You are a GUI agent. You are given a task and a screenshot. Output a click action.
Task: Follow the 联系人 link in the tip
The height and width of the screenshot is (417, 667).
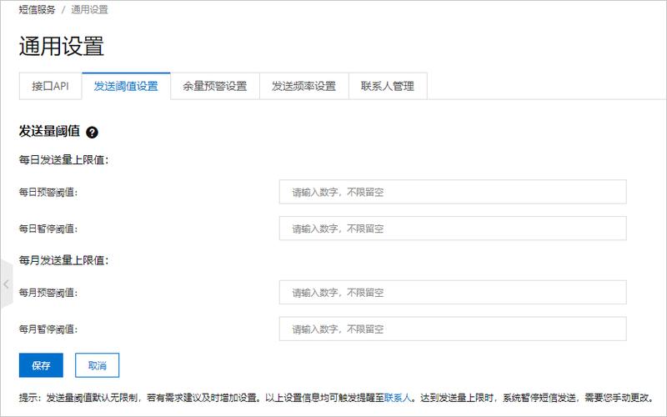399,398
